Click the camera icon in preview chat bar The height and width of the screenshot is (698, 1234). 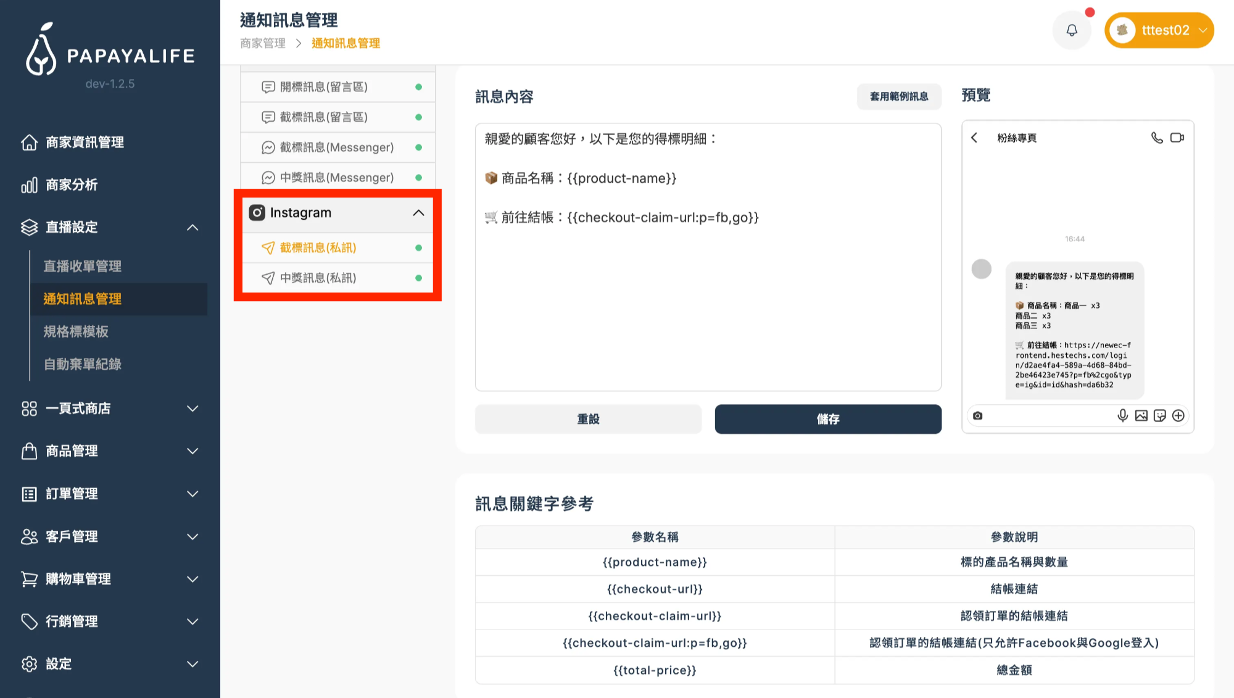[x=978, y=416]
